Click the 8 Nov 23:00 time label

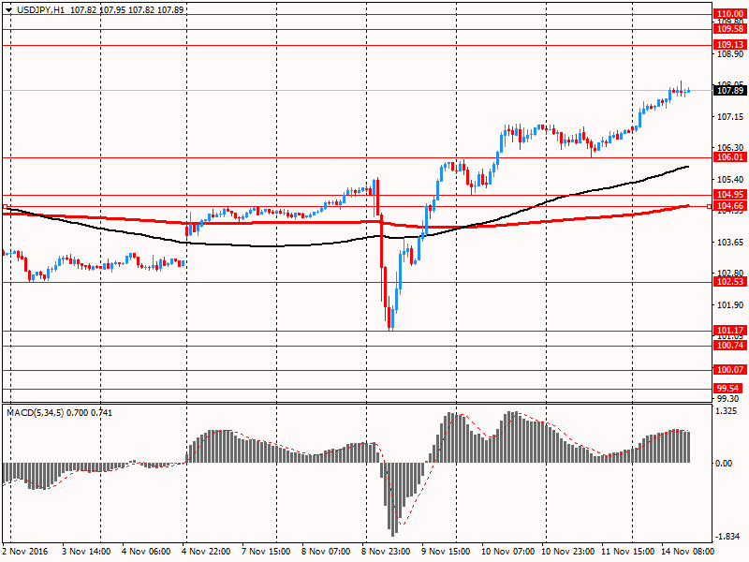click(x=386, y=552)
